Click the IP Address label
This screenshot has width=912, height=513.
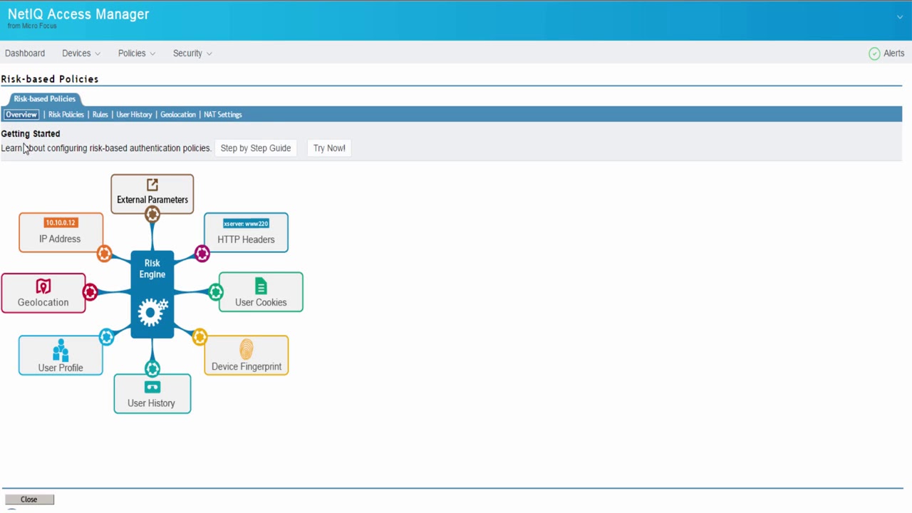(60, 239)
